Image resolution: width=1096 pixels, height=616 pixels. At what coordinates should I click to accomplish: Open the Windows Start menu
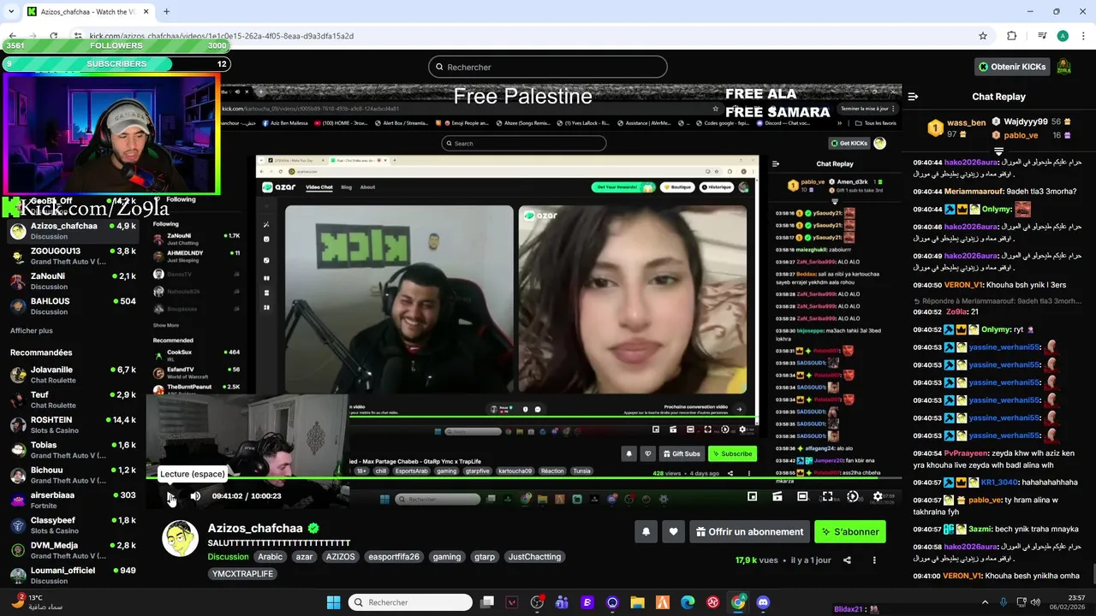(x=334, y=602)
